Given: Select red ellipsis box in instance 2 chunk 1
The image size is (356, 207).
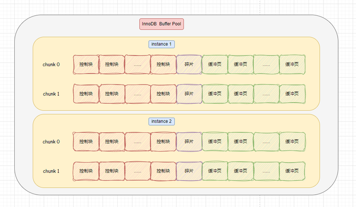Looking at the screenshot, I should pos(137,171).
